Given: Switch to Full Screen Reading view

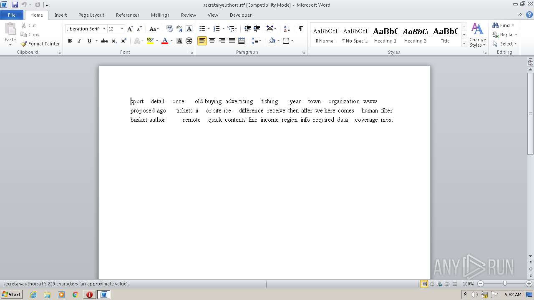Looking at the screenshot, I should [431, 284].
